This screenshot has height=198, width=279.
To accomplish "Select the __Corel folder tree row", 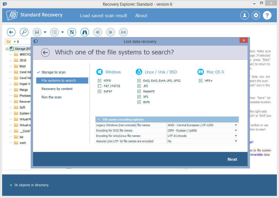I will click(x=23, y=131).
